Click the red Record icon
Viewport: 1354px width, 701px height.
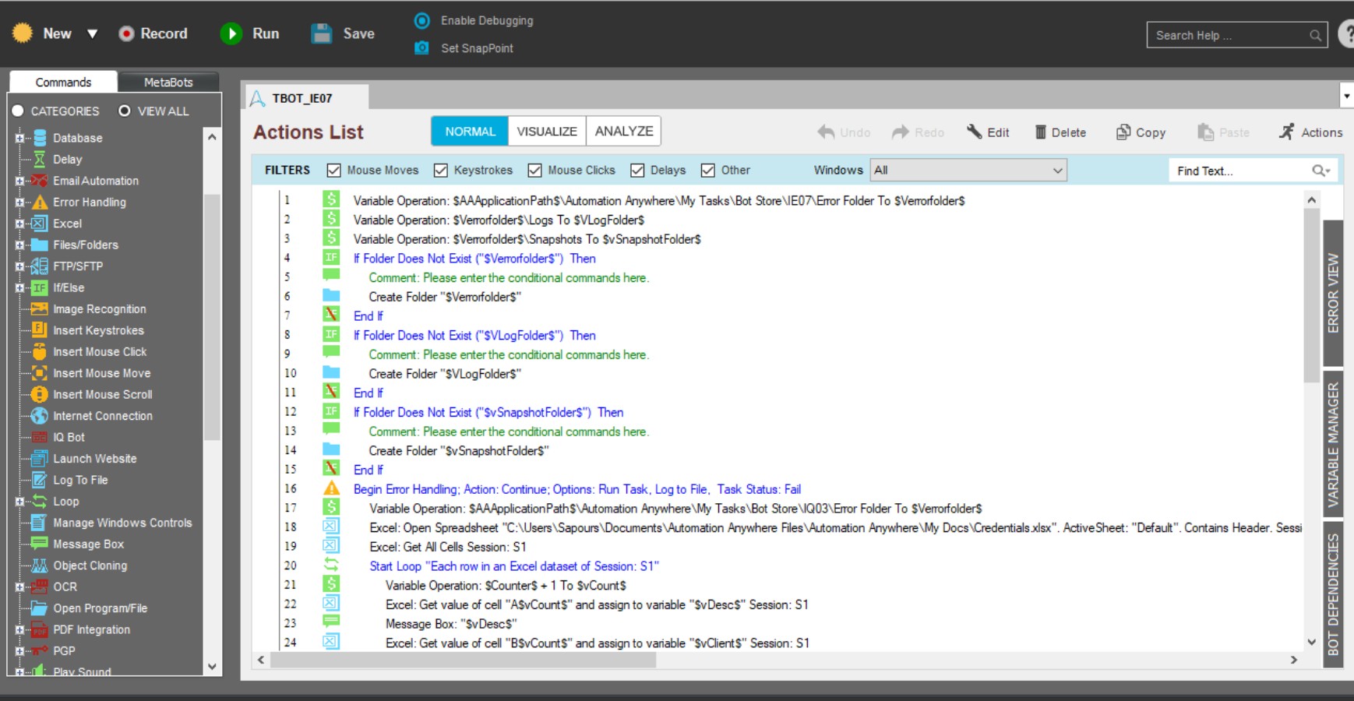pyautogui.click(x=126, y=33)
